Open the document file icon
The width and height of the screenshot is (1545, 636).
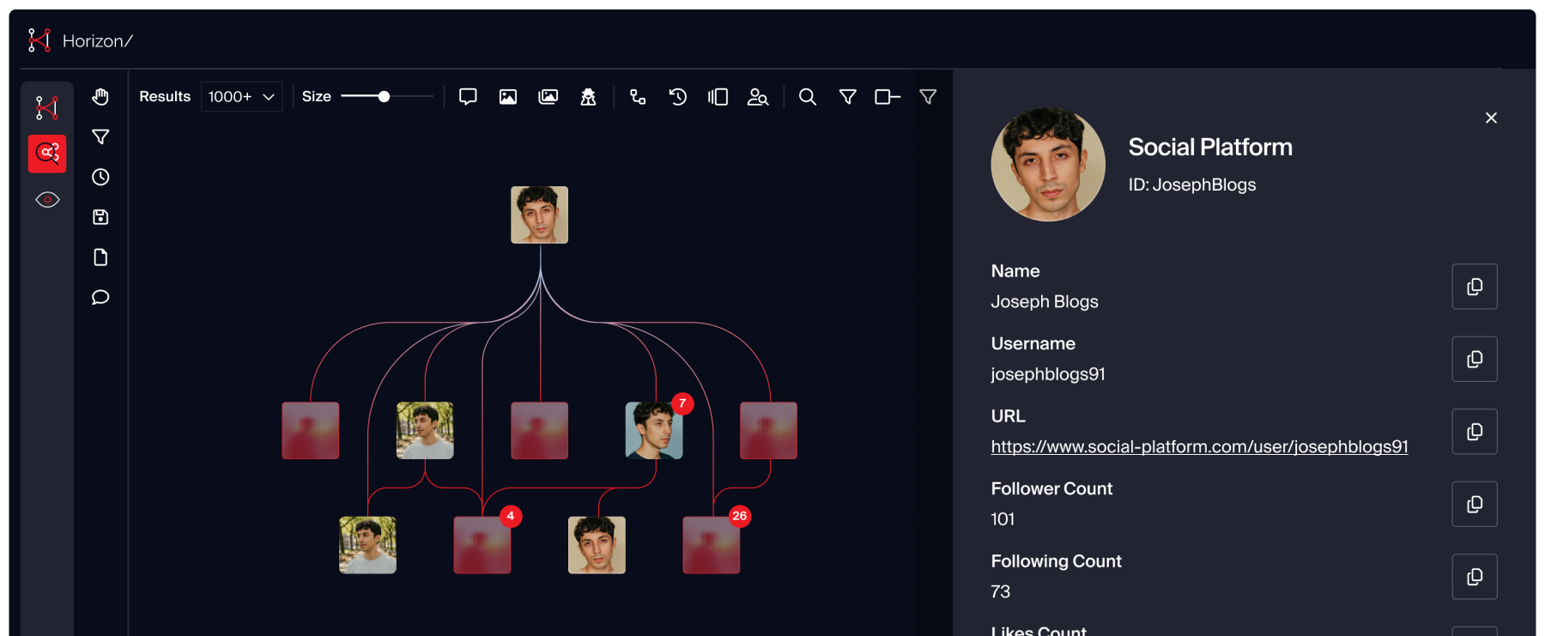[100, 257]
